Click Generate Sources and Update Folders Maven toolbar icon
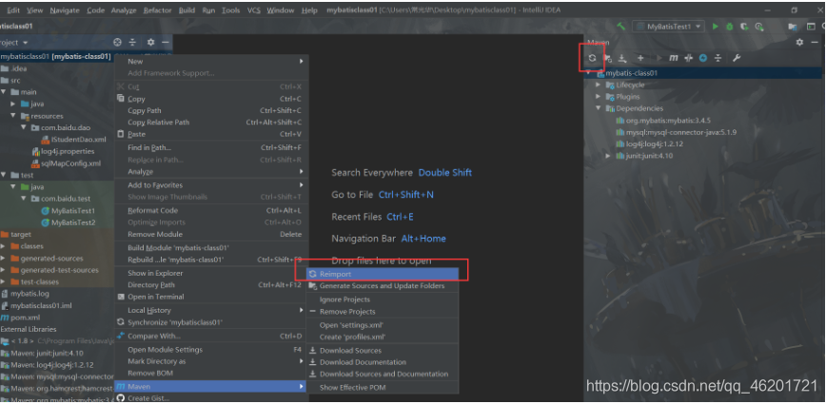826x404 pixels. point(607,58)
